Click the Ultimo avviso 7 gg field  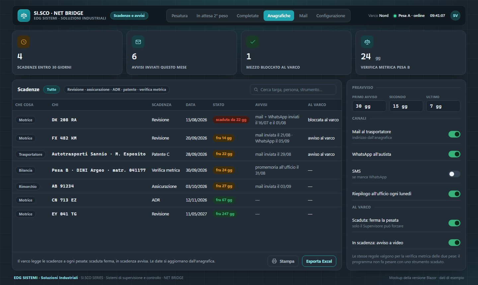pos(443,106)
